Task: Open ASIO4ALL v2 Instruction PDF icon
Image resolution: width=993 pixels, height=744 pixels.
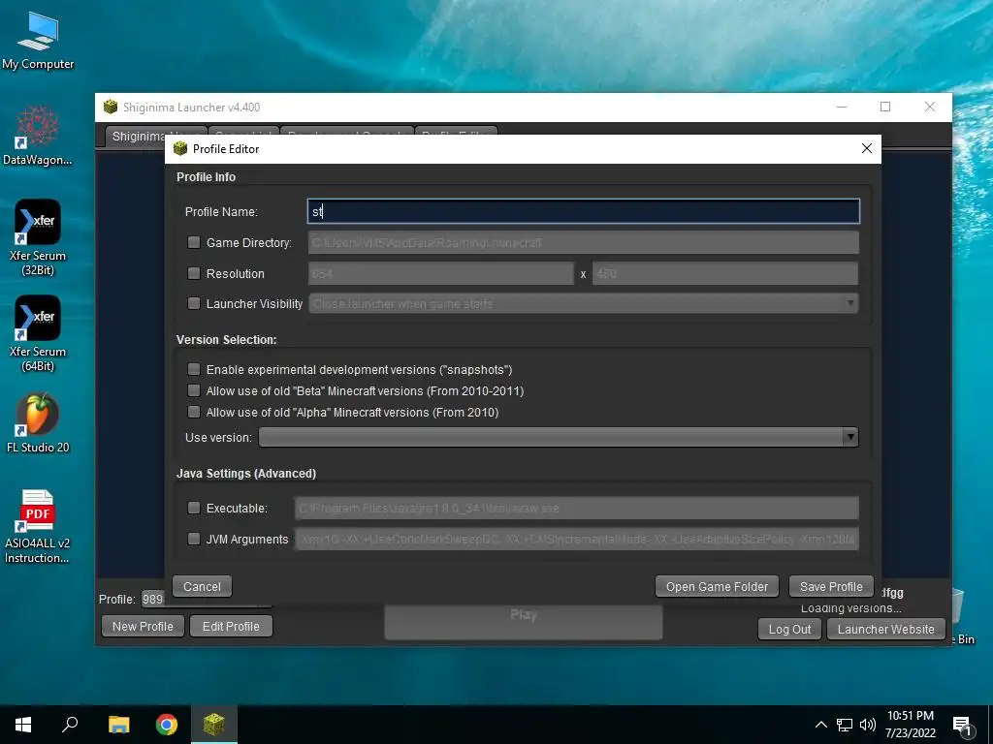Action: click(x=38, y=526)
